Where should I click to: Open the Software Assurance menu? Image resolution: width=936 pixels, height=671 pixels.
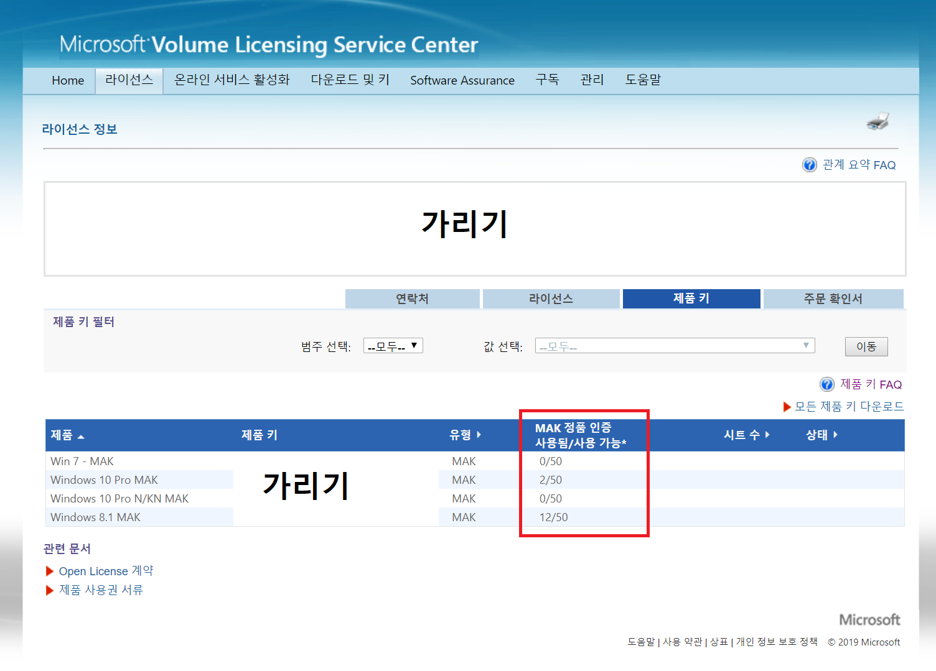[462, 80]
